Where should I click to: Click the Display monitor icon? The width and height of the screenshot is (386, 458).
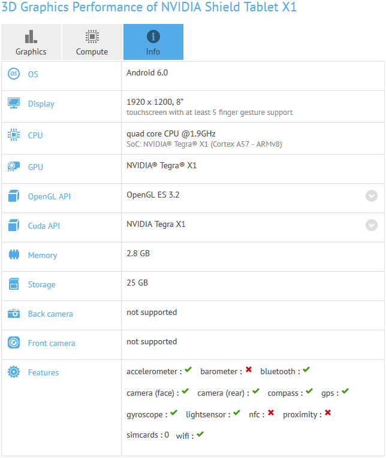tap(14, 104)
